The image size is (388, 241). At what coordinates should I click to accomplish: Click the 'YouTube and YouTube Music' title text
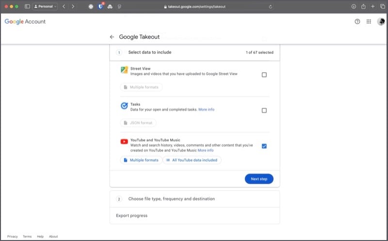[155, 140]
